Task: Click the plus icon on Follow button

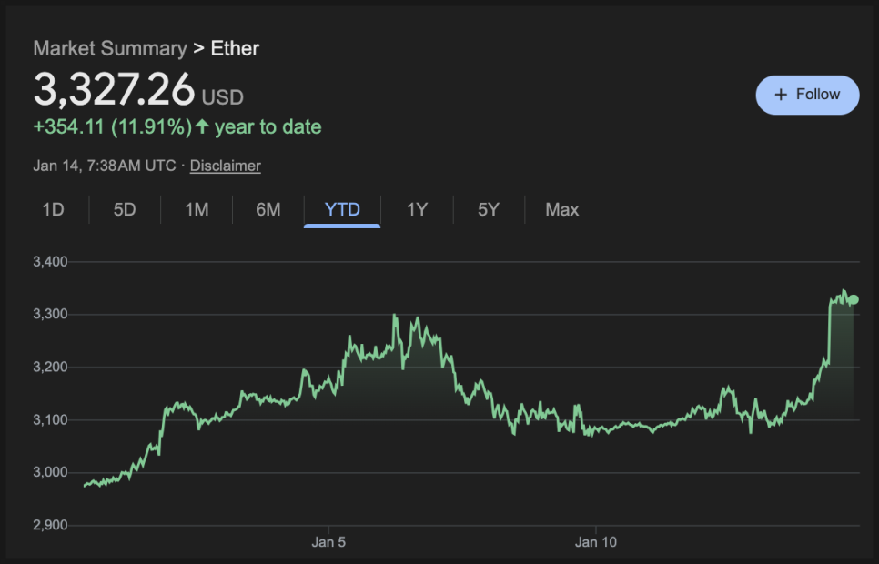Action: (780, 95)
